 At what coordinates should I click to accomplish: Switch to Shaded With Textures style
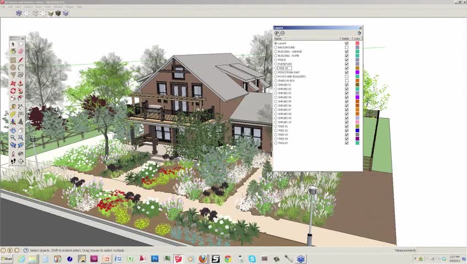(58, 13)
